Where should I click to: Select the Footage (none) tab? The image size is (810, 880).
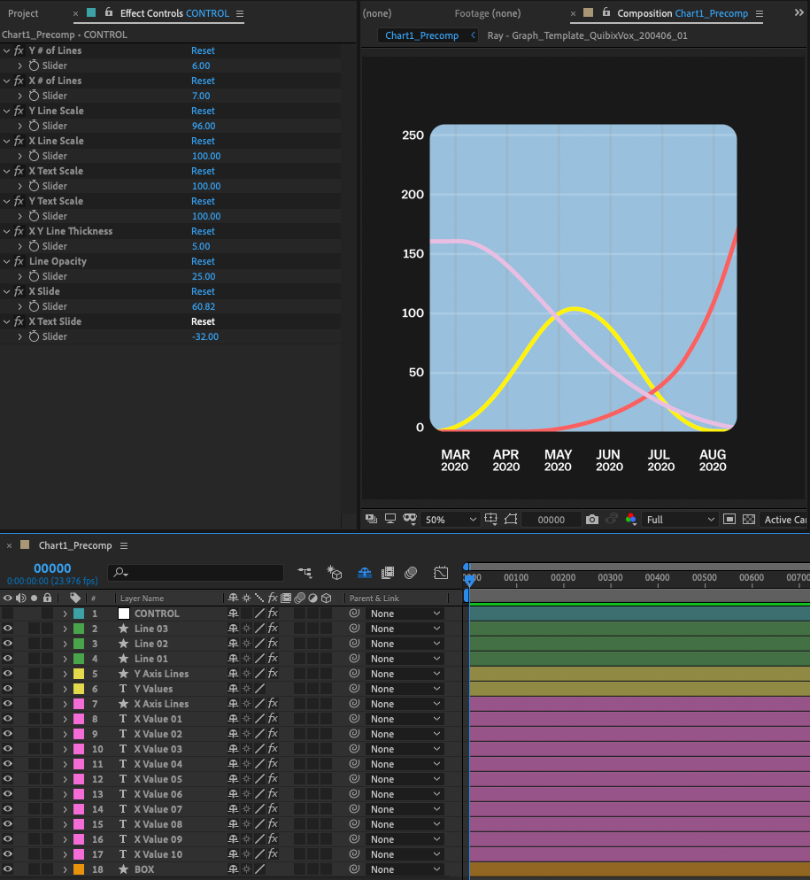point(487,13)
